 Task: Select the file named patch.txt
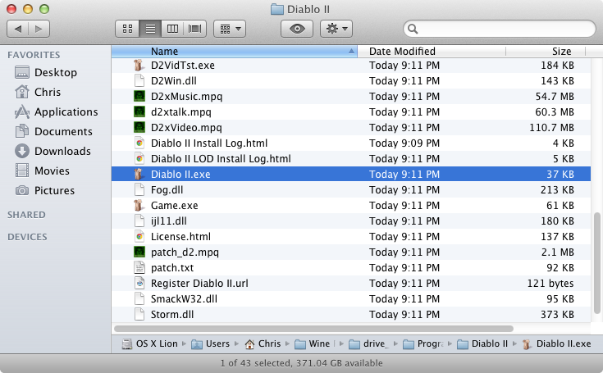coord(172,268)
